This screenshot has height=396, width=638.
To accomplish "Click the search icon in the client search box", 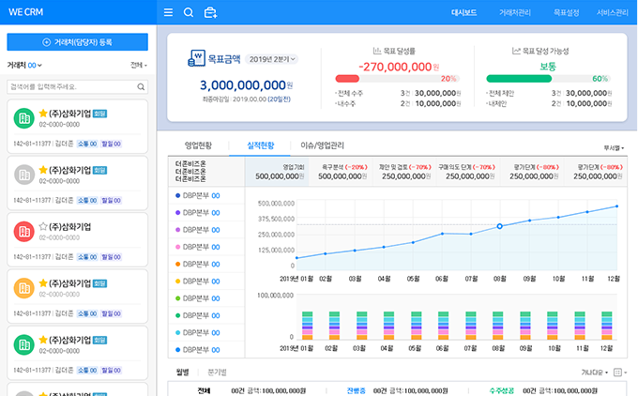I will (141, 86).
